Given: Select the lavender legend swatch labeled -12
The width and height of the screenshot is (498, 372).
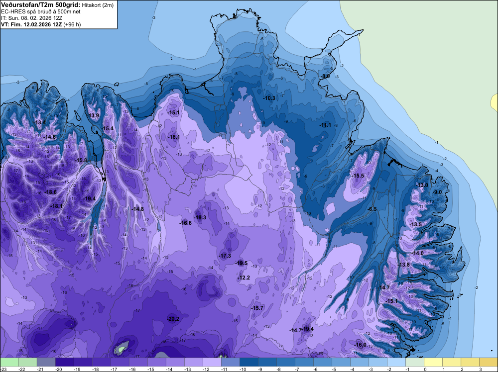Looking at the screenshot, I should point(212,362).
